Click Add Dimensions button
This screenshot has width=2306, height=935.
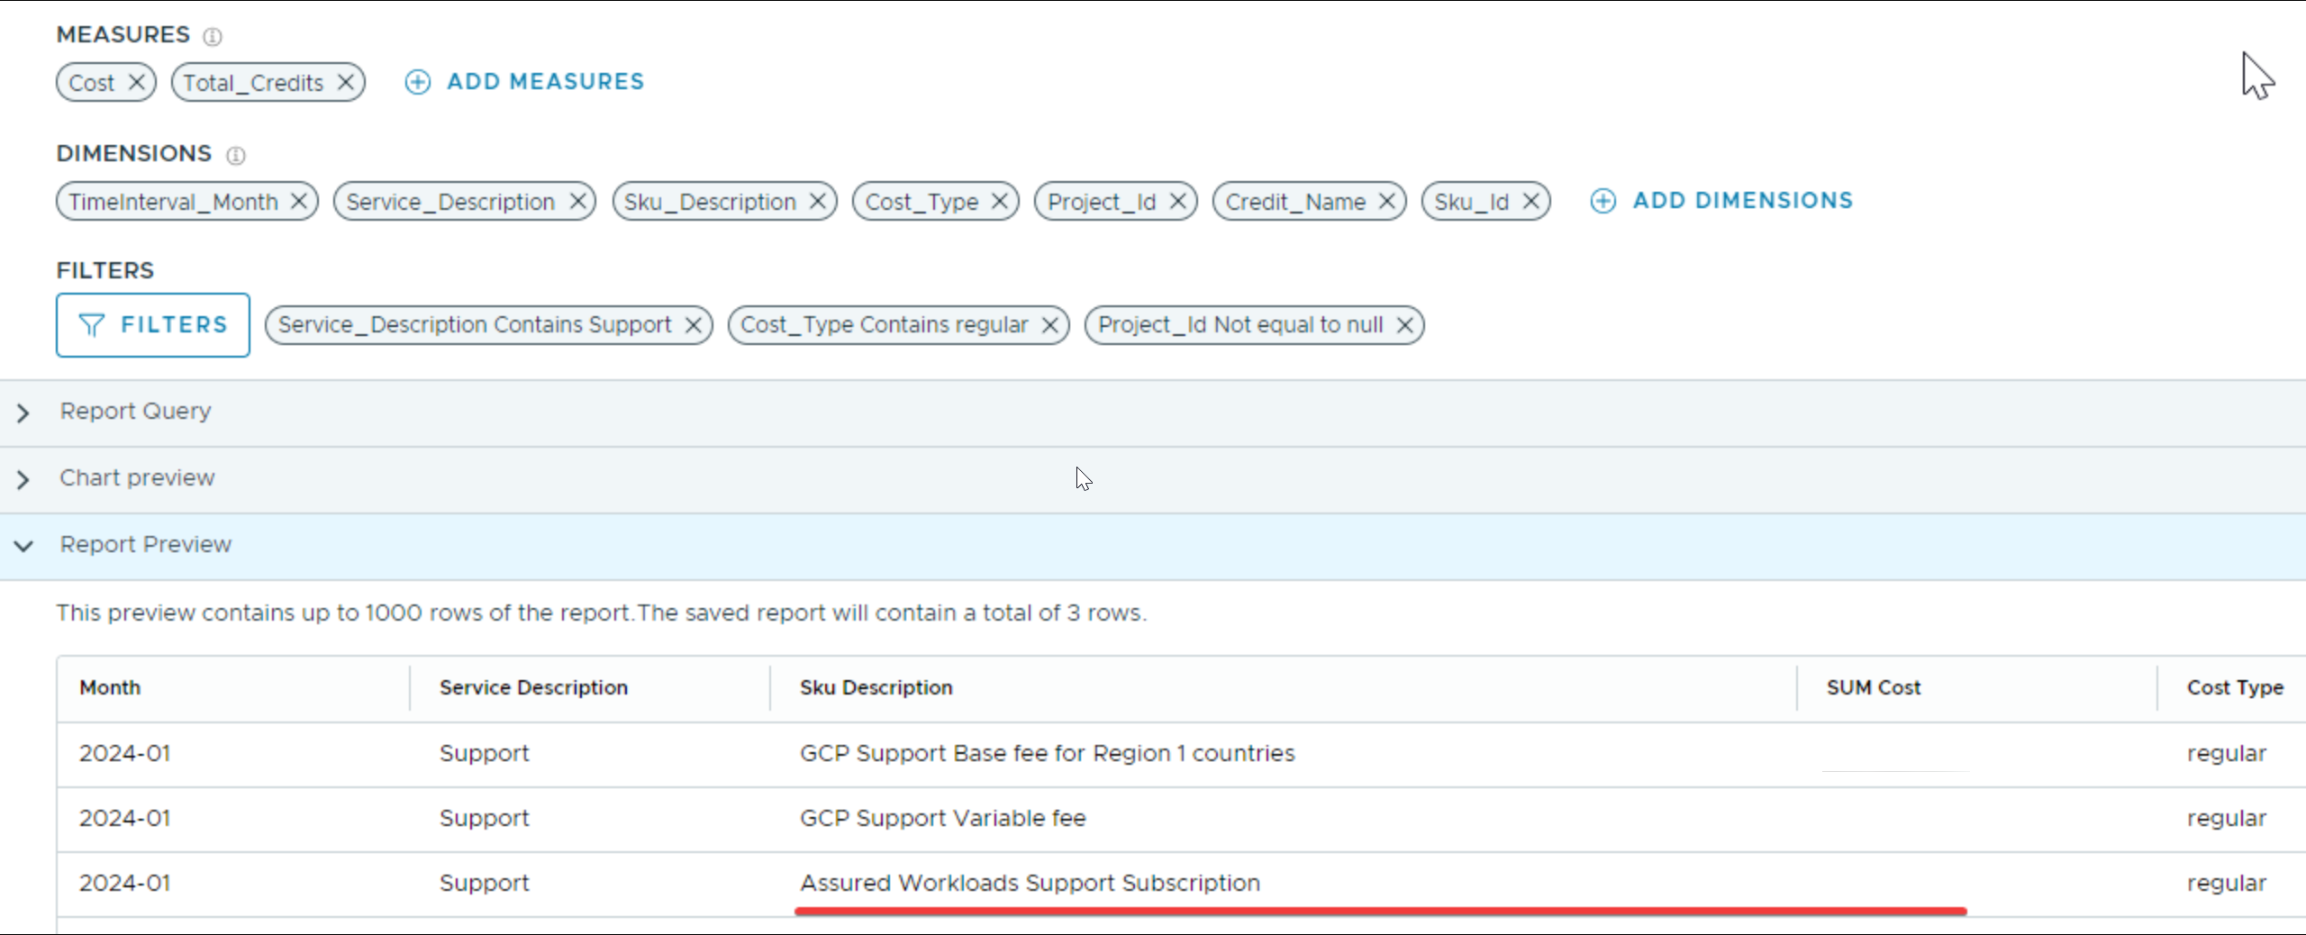pos(1721,201)
